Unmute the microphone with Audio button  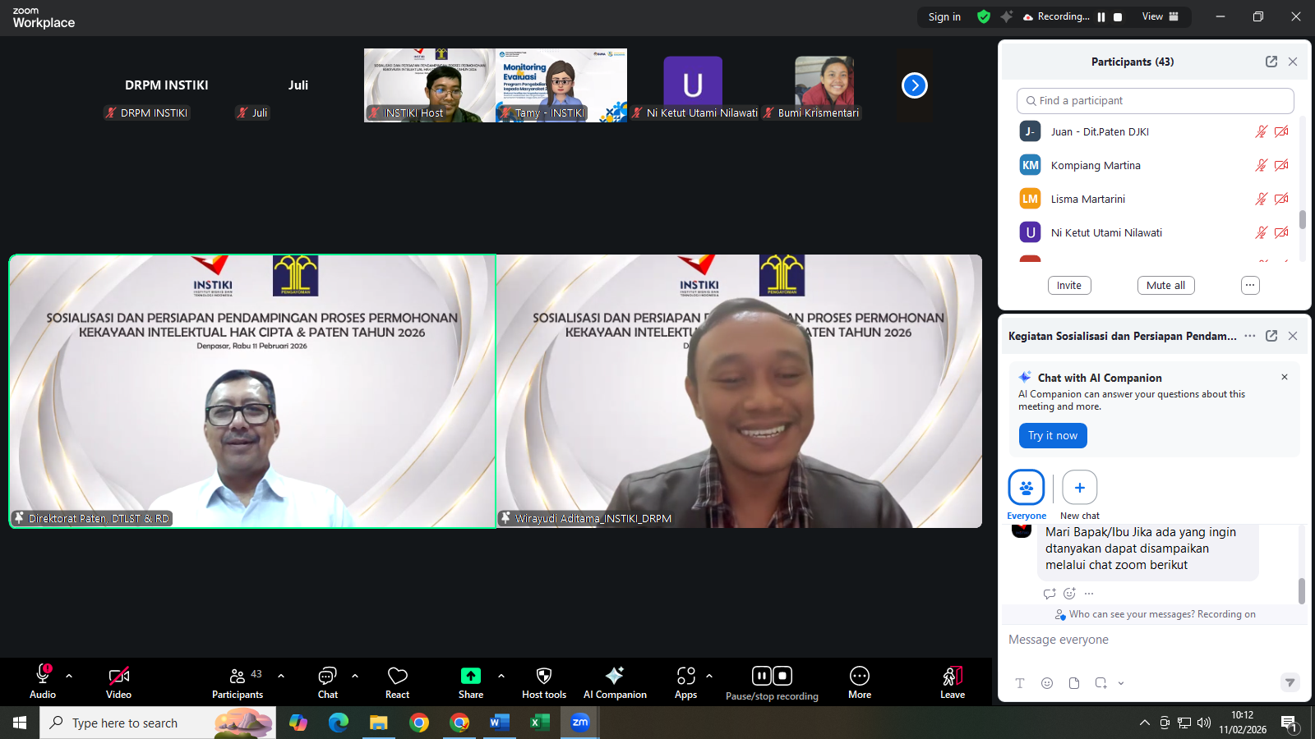click(43, 676)
